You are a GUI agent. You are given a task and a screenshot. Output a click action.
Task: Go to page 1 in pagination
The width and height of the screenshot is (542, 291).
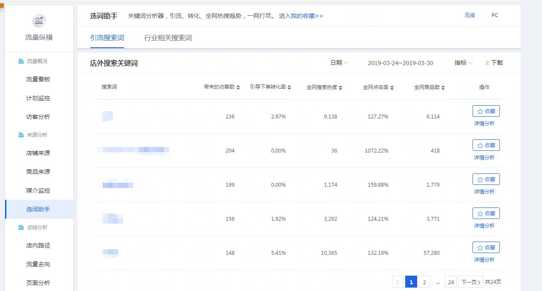[x=411, y=282]
